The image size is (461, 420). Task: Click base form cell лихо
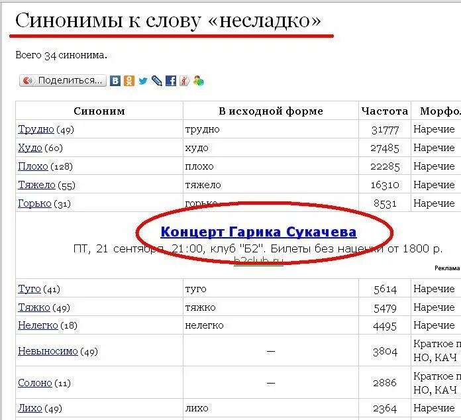click(x=197, y=408)
